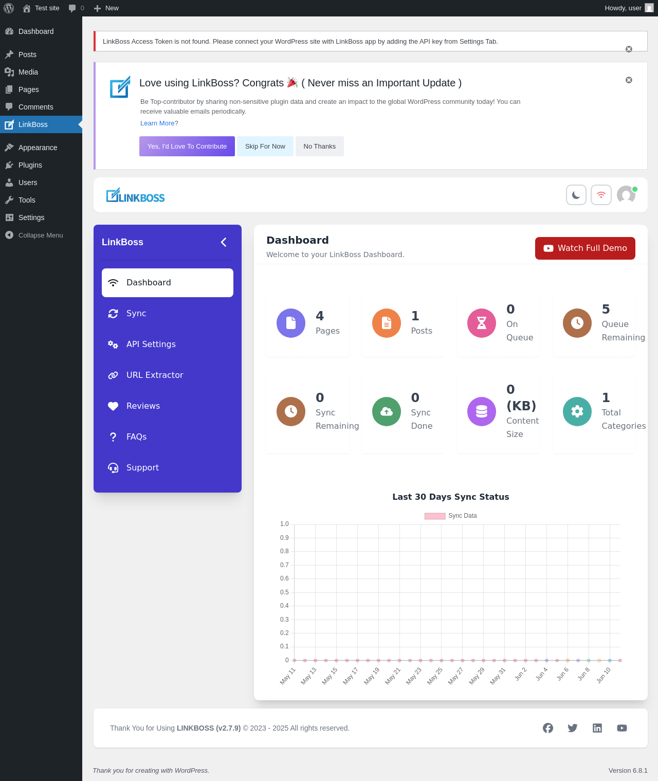Click No Thanks button
658x781 pixels.
pos(320,147)
